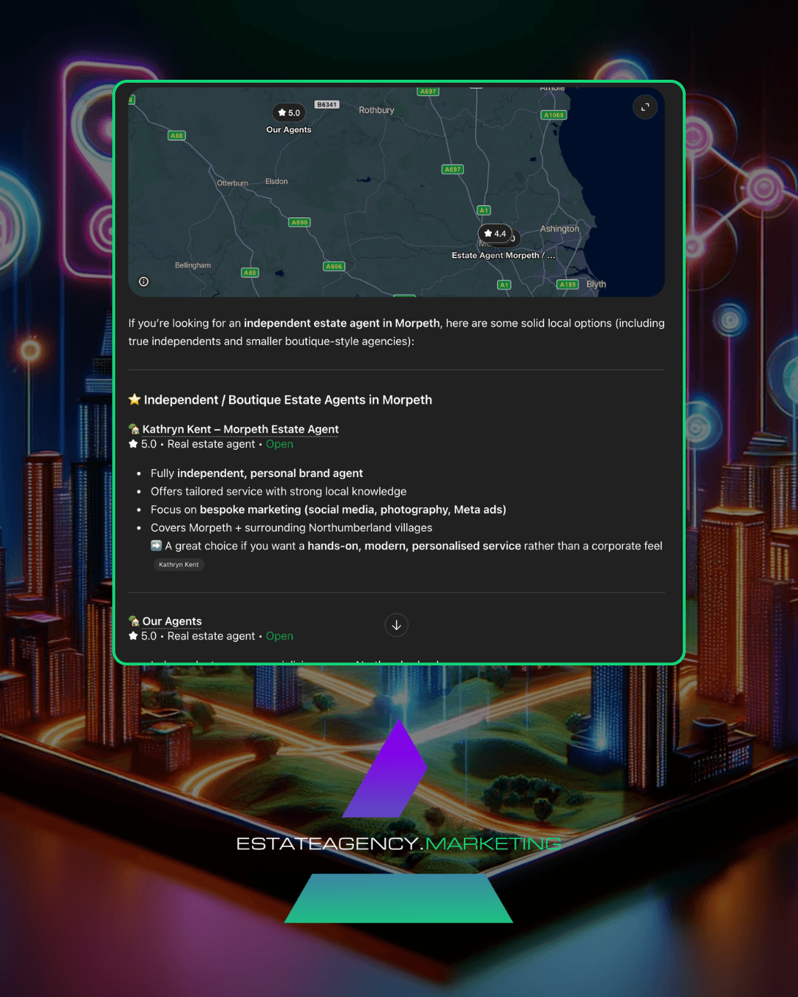The image size is (798, 997).
Task: Click the Our Agents map label
Action: [x=289, y=130]
